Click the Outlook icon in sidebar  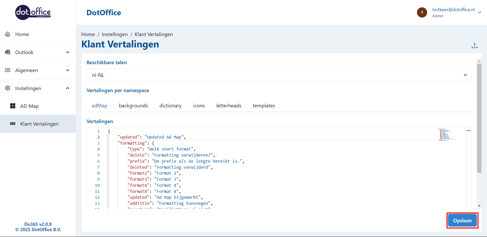[8, 52]
